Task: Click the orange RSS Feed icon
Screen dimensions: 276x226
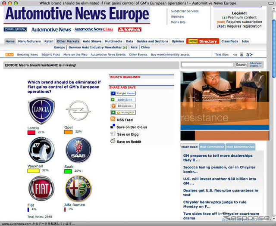Action: click(x=113, y=119)
